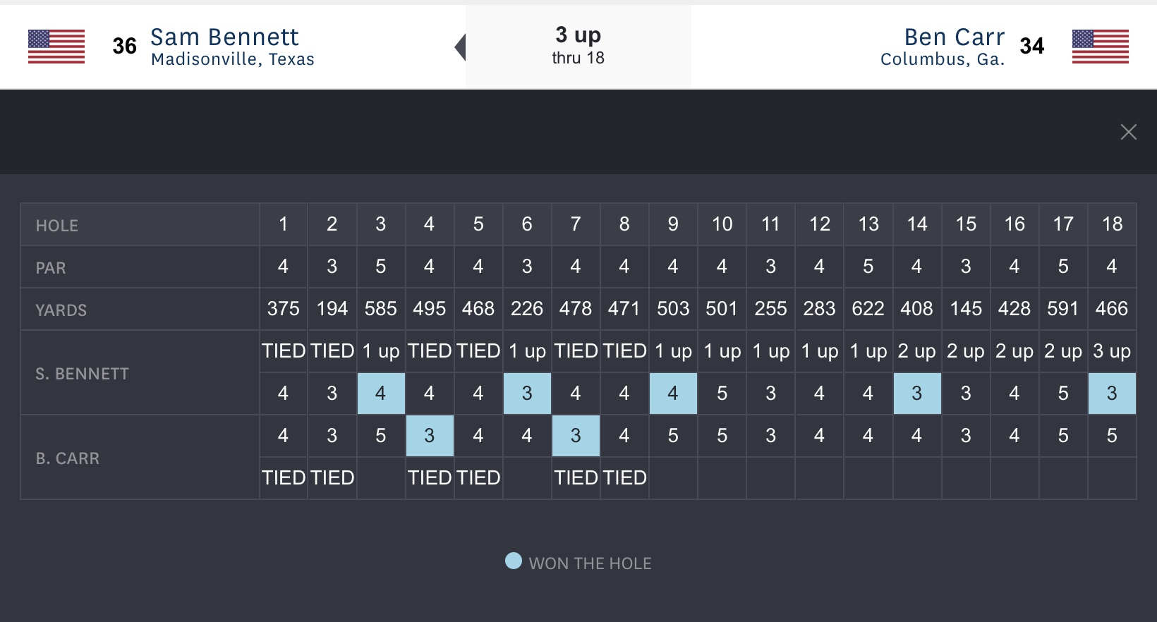1157x622 pixels.
Task: Click Bennett's seed number 36
Action: pos(124,47)
